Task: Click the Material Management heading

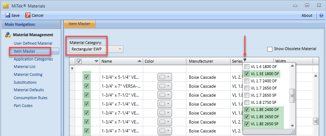Action: [x=33, y=35]
